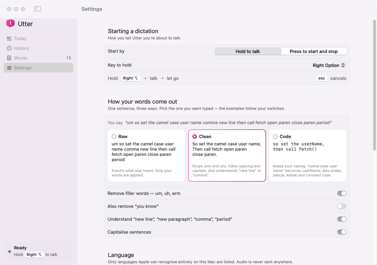Image resolution: width=377 pixels, height=265 pixels.
Task: Click the History clock icon
Action: pyautogui.click(x=9, y=48)
